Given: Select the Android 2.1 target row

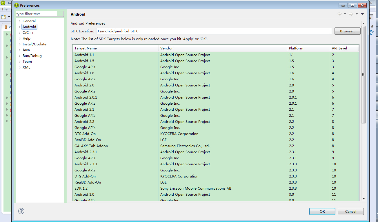Looking at the screenshot, I should [x=216, y=110].
